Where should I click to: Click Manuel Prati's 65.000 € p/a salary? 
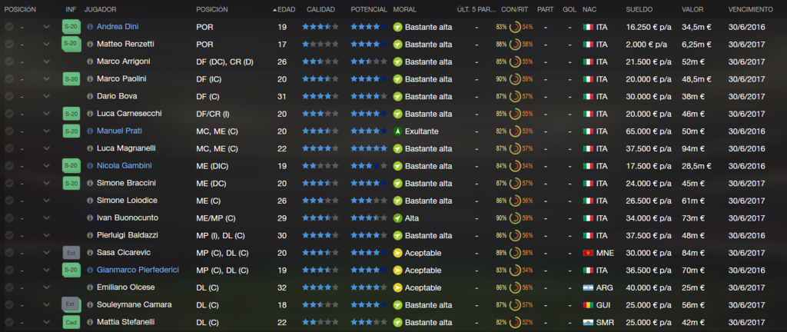pyautogui.click(x=649, y=131)
